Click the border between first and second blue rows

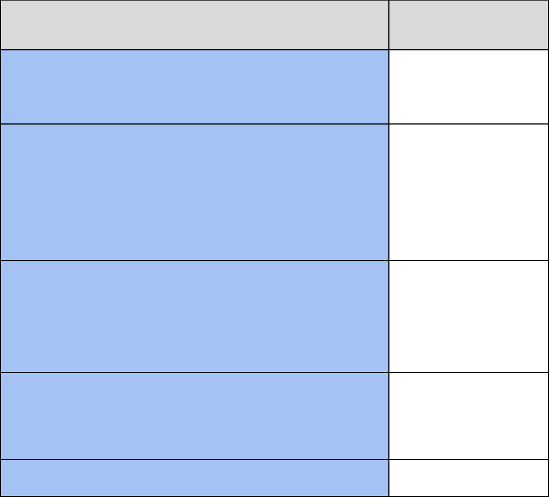pyautogui.click(x=194, y=124)
